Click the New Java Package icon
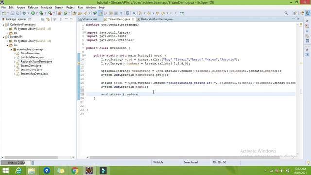The width and height of the screenshot is (311, 175). tap(59, 13)
